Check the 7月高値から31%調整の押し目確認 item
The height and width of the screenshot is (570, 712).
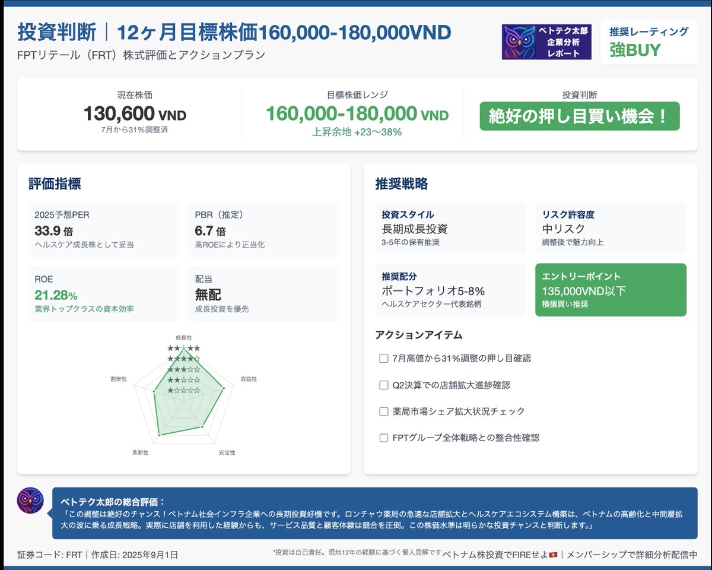click(383, 359)
